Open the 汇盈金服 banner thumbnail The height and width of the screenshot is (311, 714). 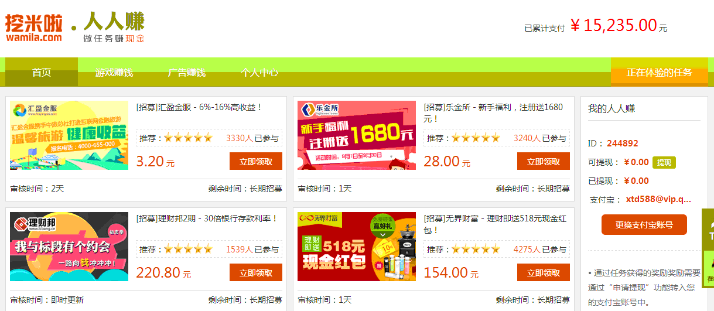[69, 135]
